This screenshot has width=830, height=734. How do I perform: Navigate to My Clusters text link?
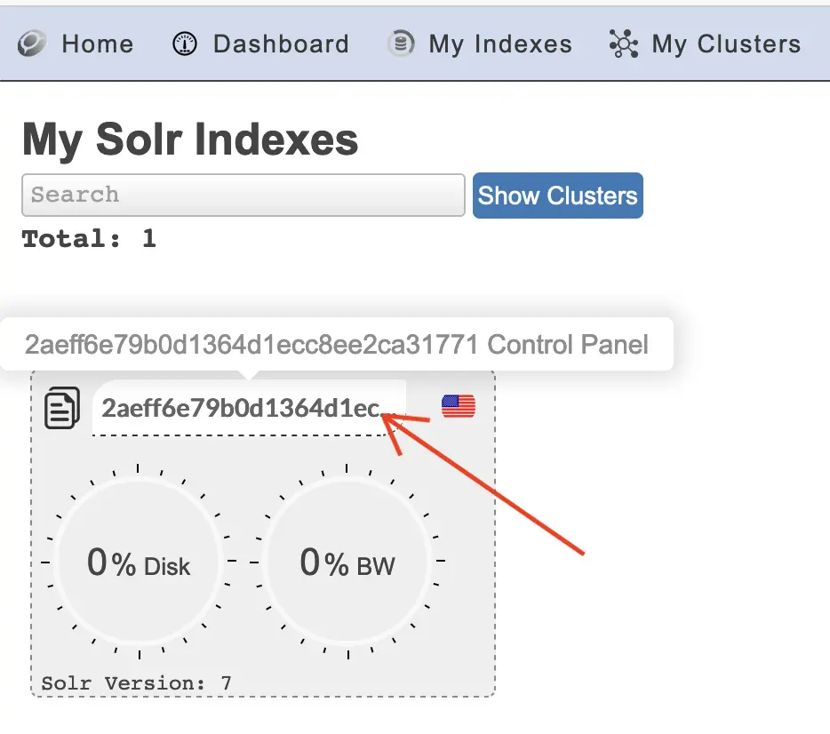tap(726, 44)
